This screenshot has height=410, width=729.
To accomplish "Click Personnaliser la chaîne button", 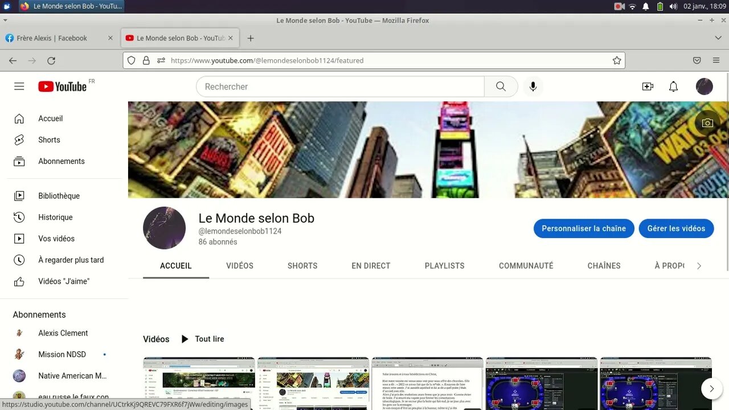I will 584,228.
